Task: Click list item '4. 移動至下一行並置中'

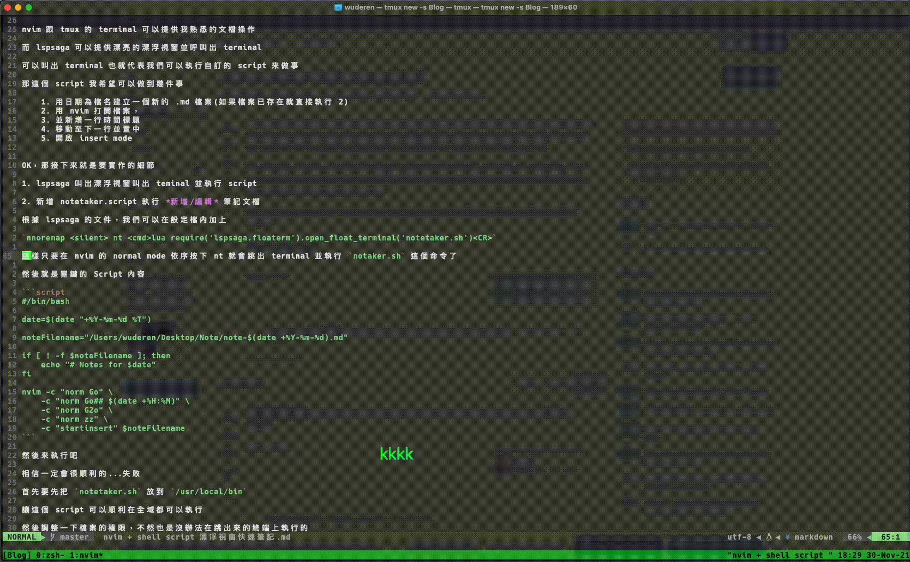Action: (90, 129)
